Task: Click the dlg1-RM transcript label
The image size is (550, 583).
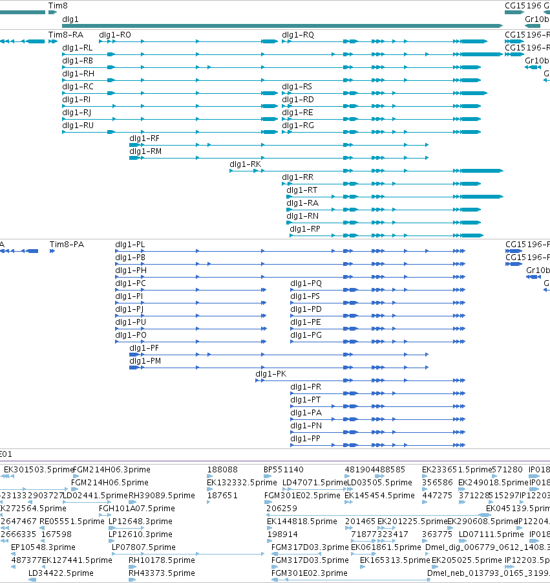Action: pyautogui.click(x=145, y=151)
